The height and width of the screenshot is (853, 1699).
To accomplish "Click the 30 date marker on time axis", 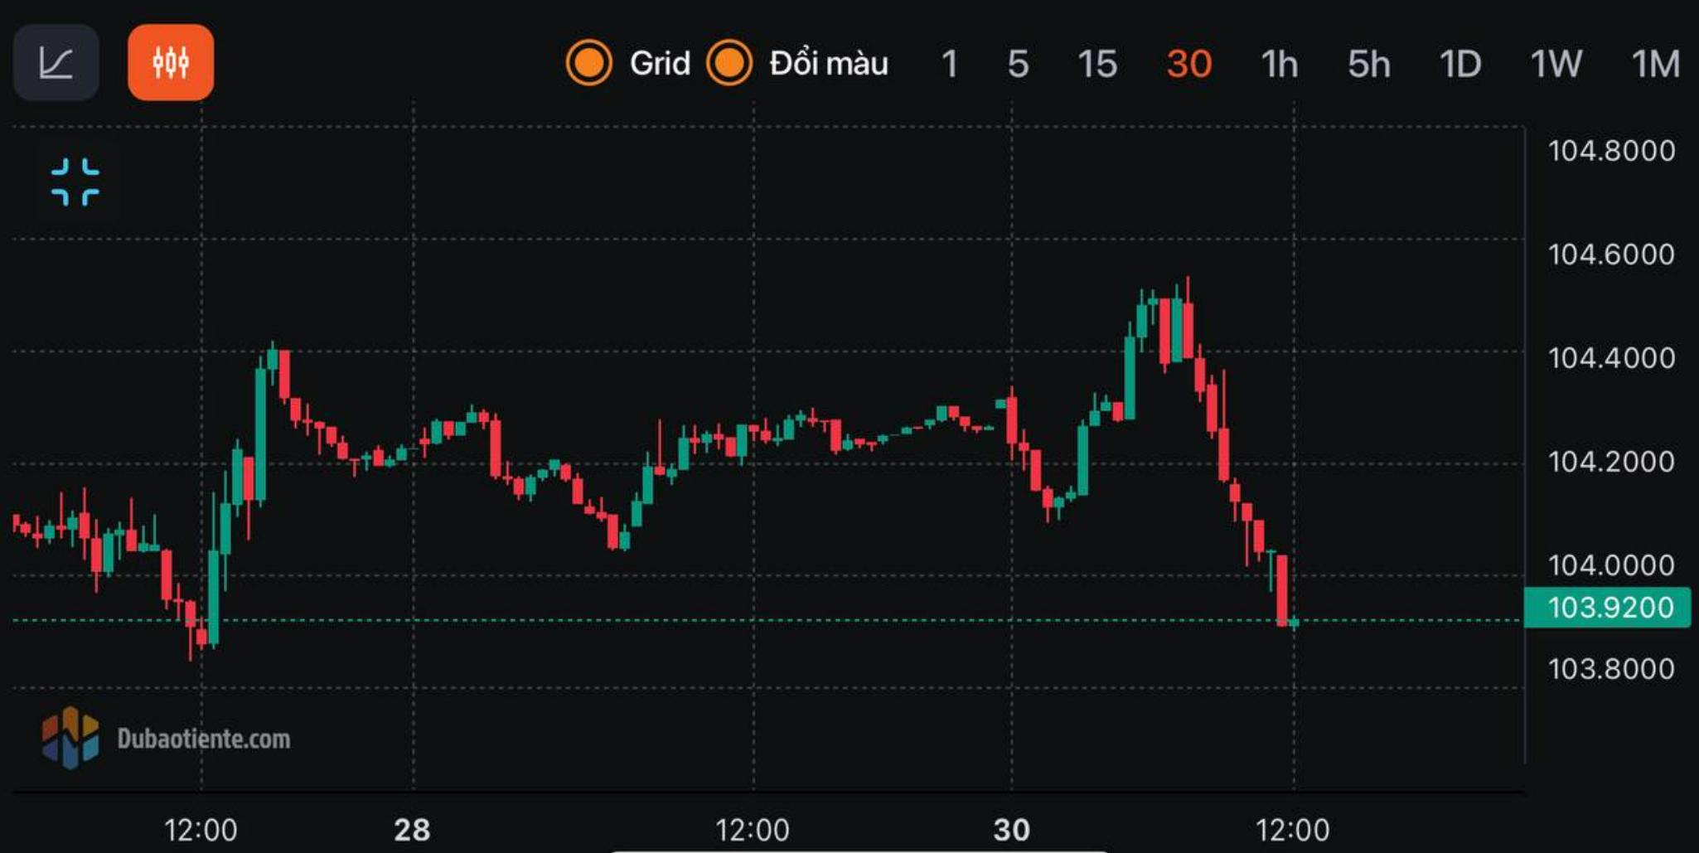I will pos(1011,829).
